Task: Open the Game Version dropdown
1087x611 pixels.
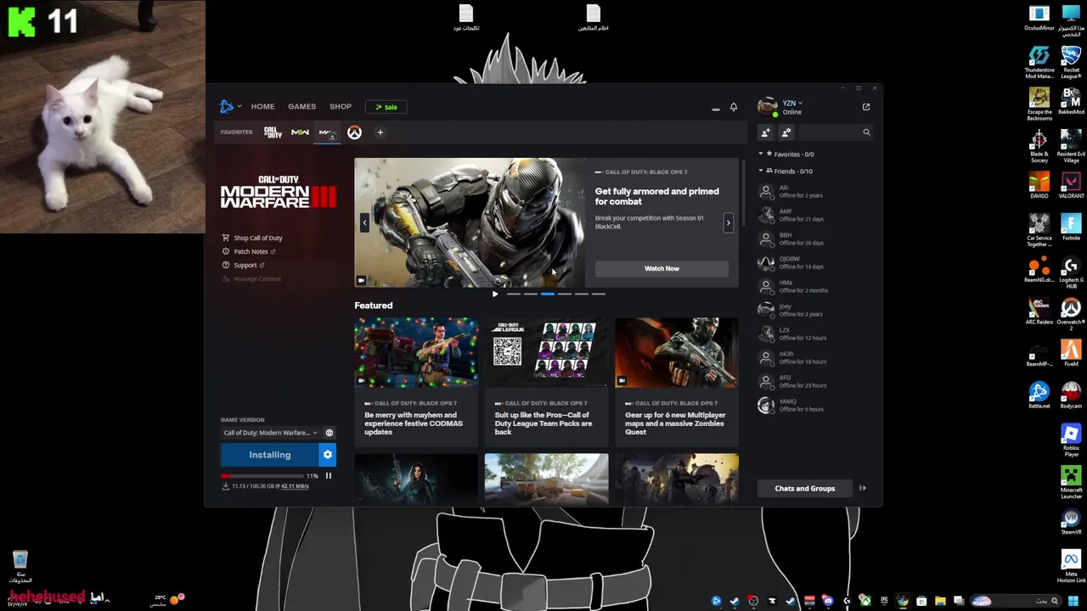Action: (270, 433)
